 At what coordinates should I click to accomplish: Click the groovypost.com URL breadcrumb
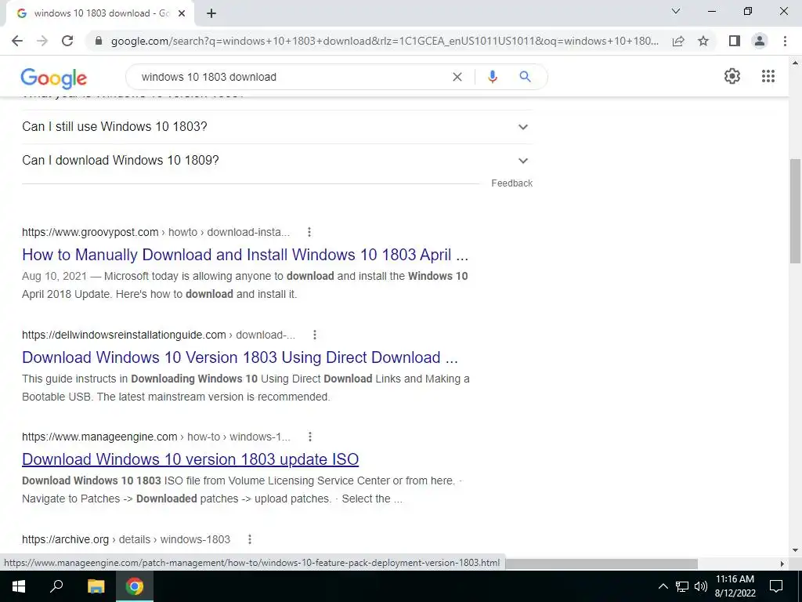click(156, 232)
